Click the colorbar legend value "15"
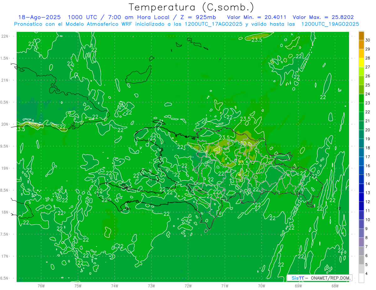Image resolution: width=376 pixels, height=290 pixels. (x=368, y=175)
